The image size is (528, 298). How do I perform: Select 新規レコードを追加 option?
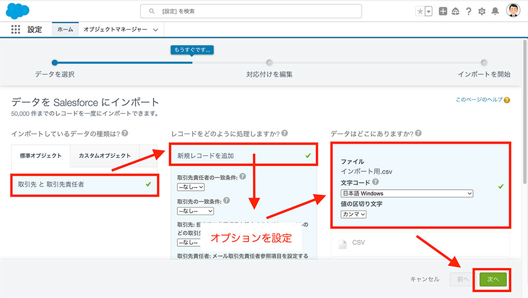243,155
